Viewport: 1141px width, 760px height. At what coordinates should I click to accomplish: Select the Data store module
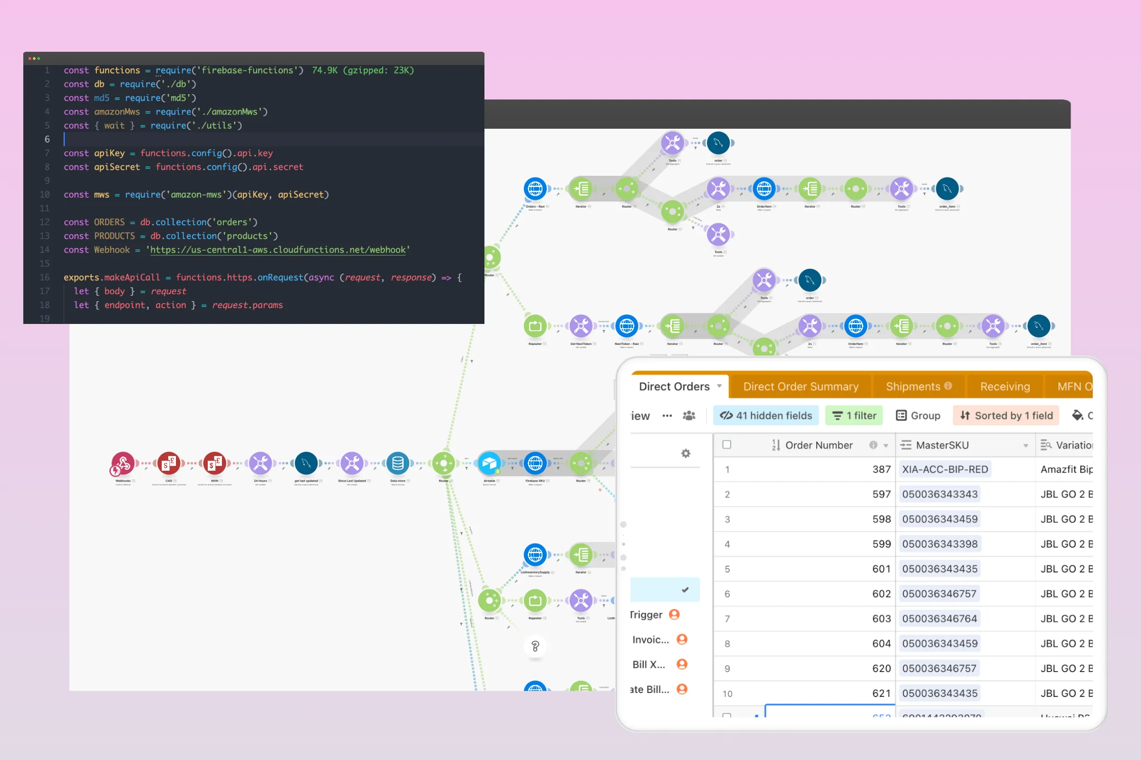pyautogui.click(x=397, y=464)
